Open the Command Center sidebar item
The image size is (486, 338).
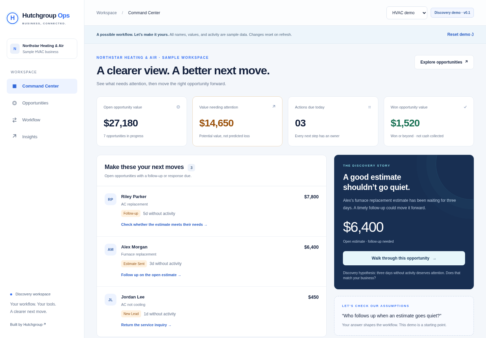[x=42, y=86]
